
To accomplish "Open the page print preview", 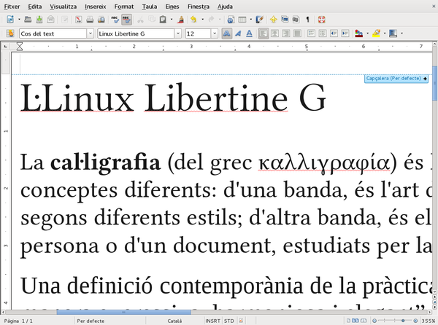I will click(x=101, y=20).
